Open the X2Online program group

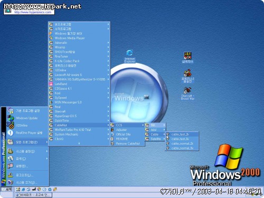[79, 70]
